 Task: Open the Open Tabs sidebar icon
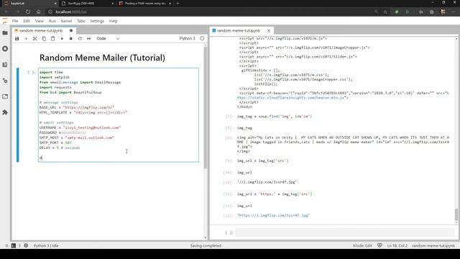coord(5,96)
